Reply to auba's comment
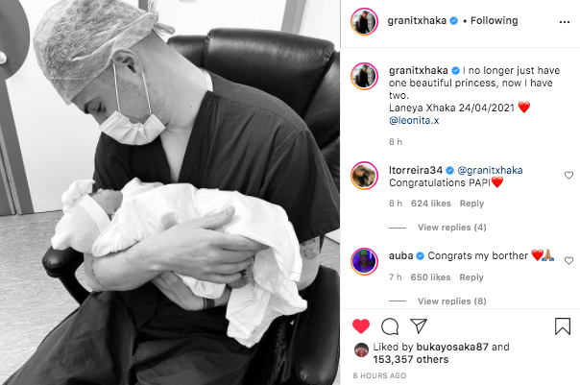 [x=471, y=277]
